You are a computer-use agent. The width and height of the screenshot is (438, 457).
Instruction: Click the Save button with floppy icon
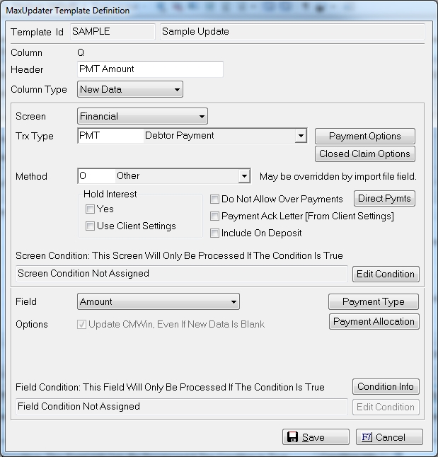(x=316, y=437)
